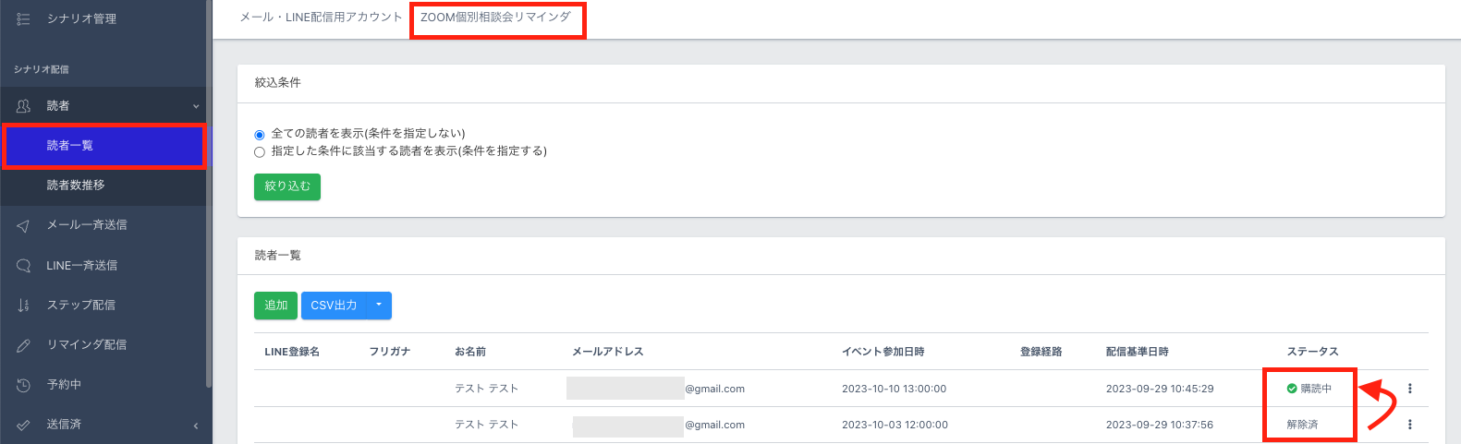1461x444 pixels.
Task: Click the シナリオ管理 list icon
Action: click(x=24, y=18)
